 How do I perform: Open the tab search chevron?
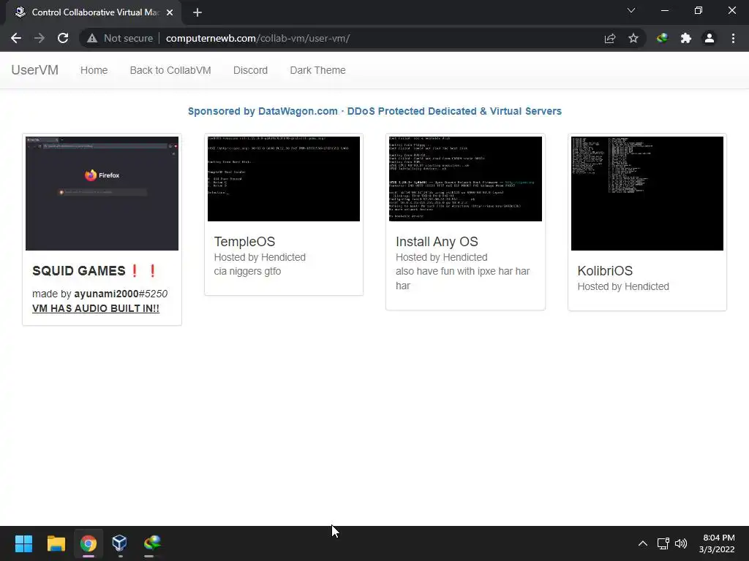(631, 10)
